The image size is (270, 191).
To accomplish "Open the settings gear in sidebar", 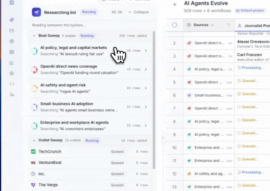I will pyautogui.click(x=12, y=74).
